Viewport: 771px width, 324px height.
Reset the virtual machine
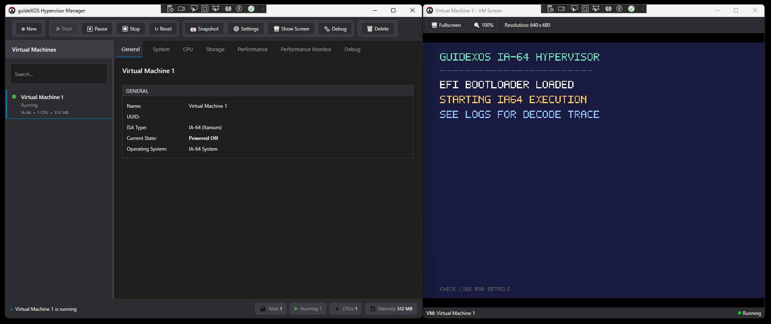point(163,29)
